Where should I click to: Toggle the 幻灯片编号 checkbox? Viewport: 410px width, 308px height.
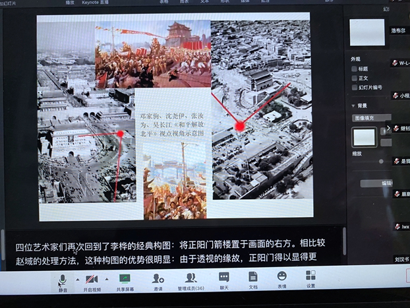[355, 88]
